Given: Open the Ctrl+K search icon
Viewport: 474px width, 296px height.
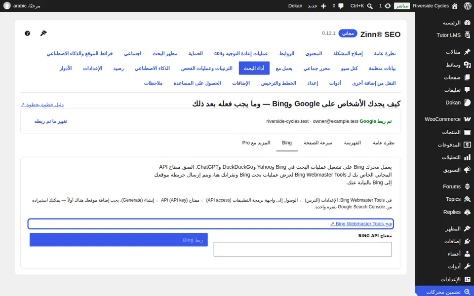Looking at the screenshot, I should pos(370,6).
